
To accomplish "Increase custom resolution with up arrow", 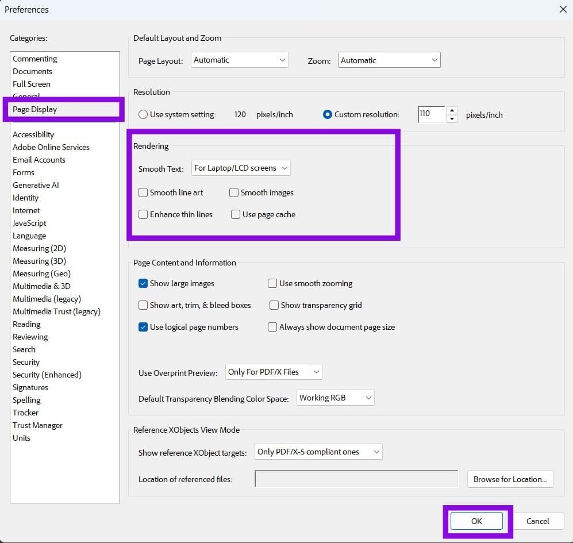I will (452, 110).
